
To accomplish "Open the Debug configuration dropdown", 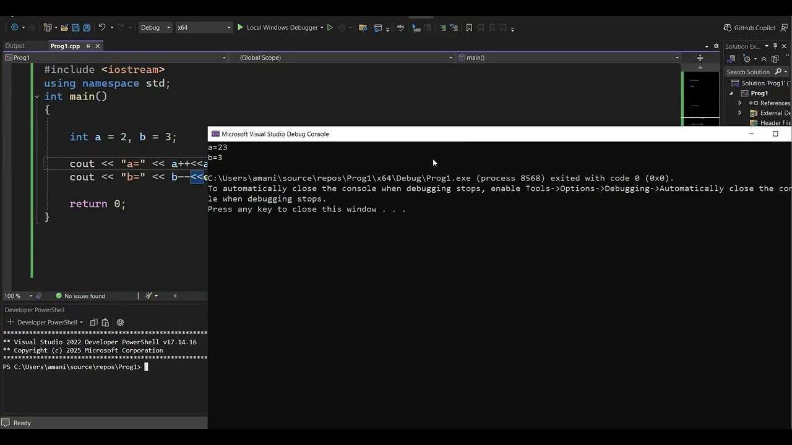I will (x=155, y=27).
